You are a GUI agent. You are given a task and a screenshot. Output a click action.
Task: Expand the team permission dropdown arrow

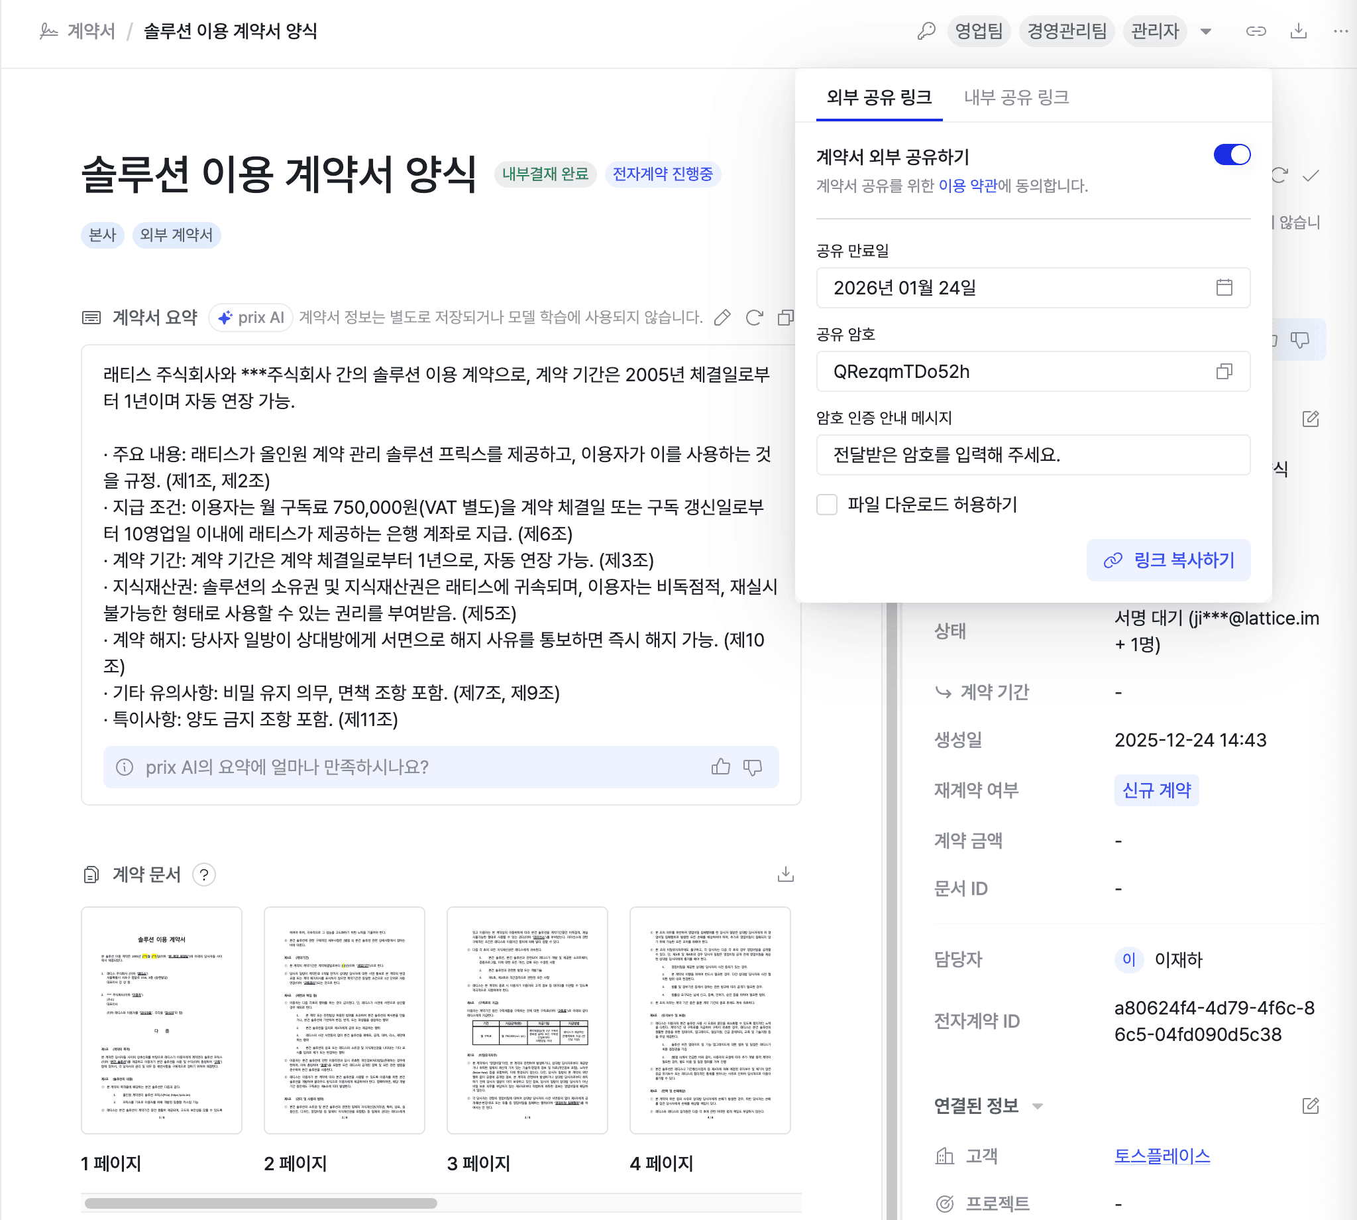(x=1206, y=31)
